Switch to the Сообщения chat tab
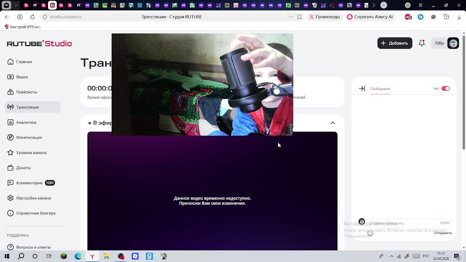 click(x=380, y=89)
